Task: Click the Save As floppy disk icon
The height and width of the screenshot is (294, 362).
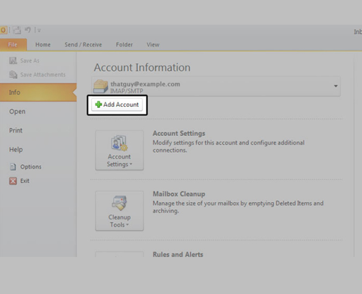Action: pos(13,61)
